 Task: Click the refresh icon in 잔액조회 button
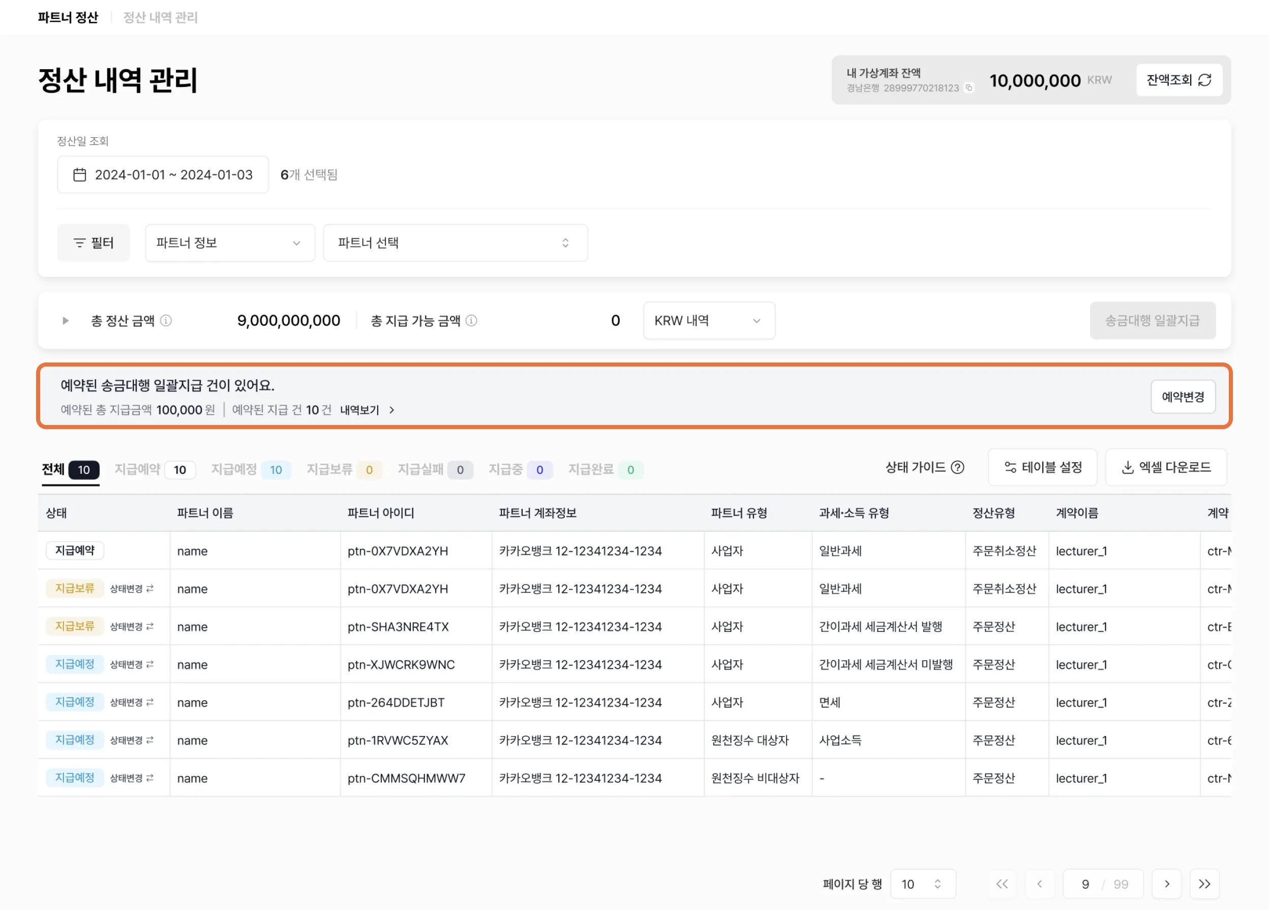click(x=1204, y=80)
